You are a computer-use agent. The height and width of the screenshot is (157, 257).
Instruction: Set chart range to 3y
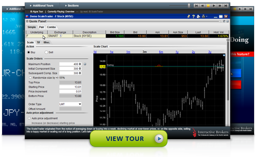pos(210,52)
